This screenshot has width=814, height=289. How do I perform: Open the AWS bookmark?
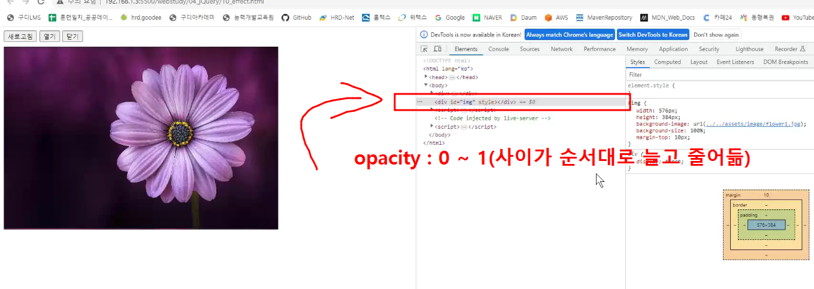point(556,17)
